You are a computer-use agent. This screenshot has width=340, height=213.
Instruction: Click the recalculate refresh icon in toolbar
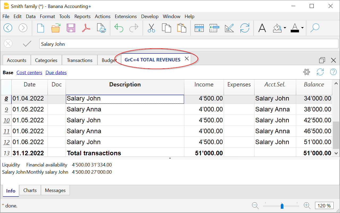pos(245,28)
